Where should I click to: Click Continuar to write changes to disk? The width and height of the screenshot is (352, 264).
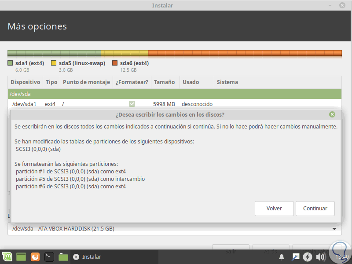[315, 208]
